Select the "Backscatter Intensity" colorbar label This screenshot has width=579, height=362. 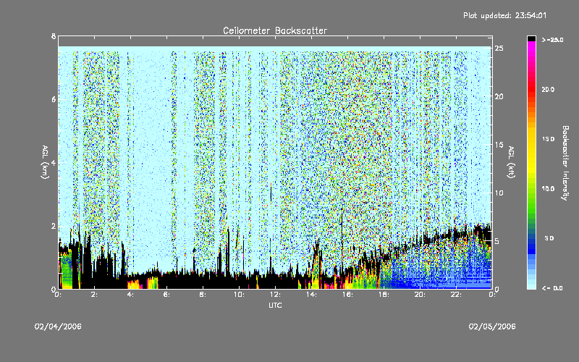(x=565, y=163)
